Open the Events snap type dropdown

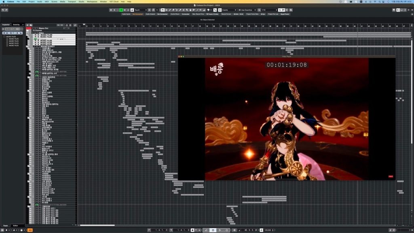pyautogui.click(x=229, y=10)
